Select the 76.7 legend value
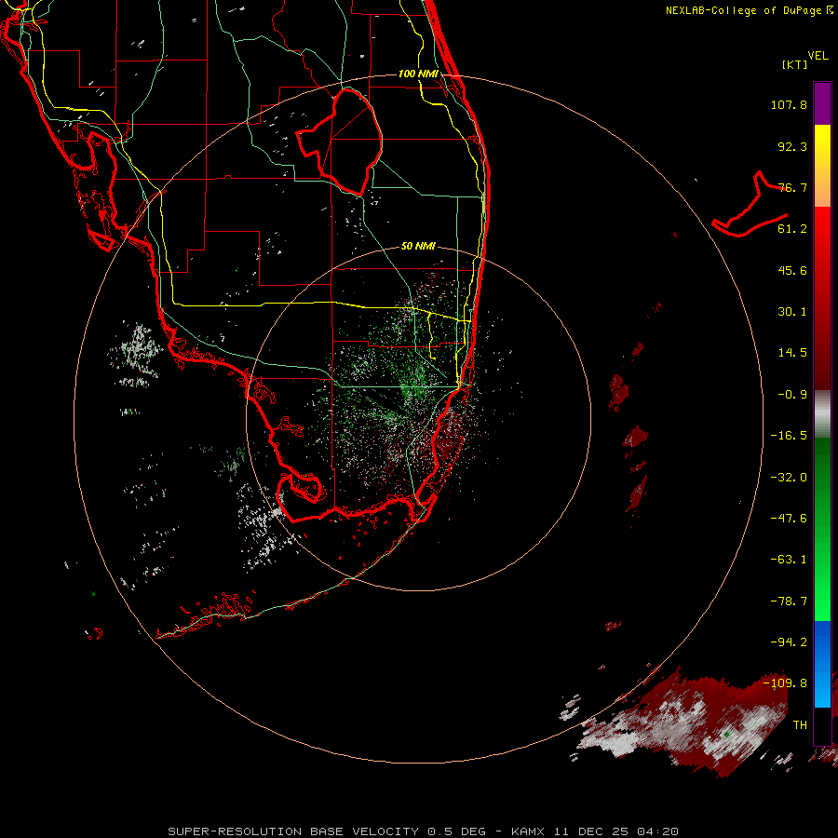Screen dimensions: 838x838 point(792,187)
